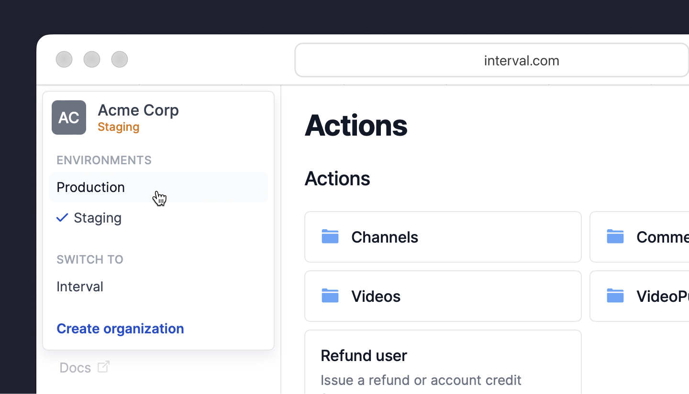Click the AC organization avatar
Screen dimensions: 689x394
[x=68, y=117]
